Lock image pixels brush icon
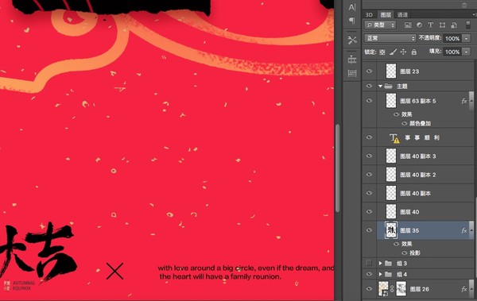This screenshot has width=477, height=301. tap(393, 52)
